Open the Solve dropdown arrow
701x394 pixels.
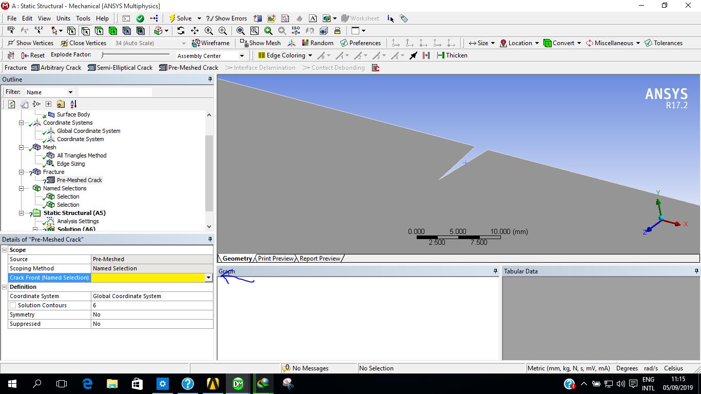tap(199, 18)
